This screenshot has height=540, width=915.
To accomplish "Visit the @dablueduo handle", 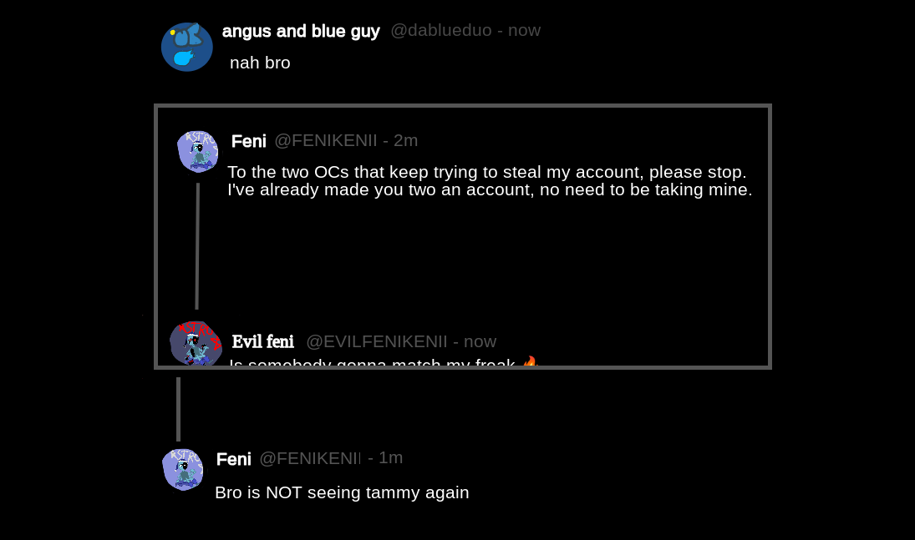I will pos(441,31).
